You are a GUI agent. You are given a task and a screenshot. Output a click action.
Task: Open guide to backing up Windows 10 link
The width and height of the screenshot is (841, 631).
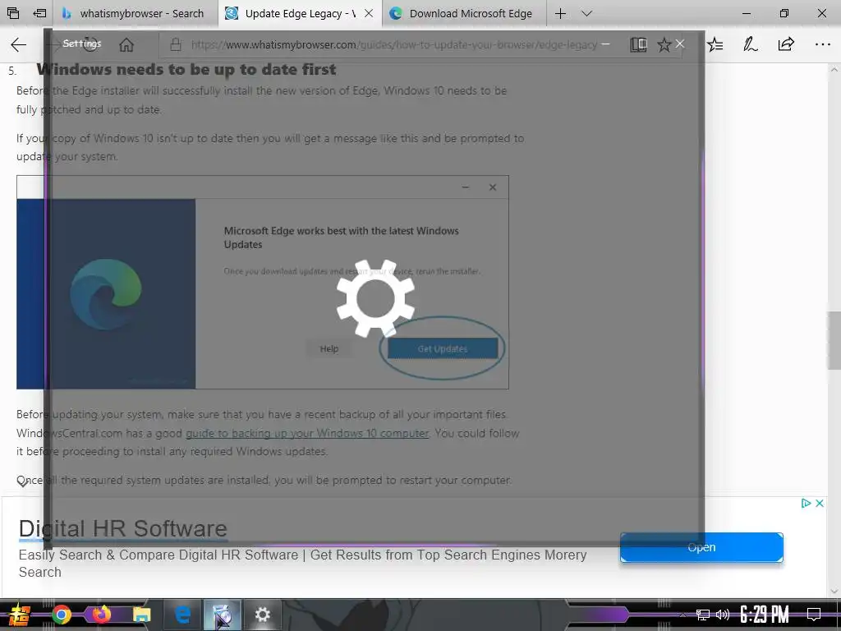click(x=307, y=433)
